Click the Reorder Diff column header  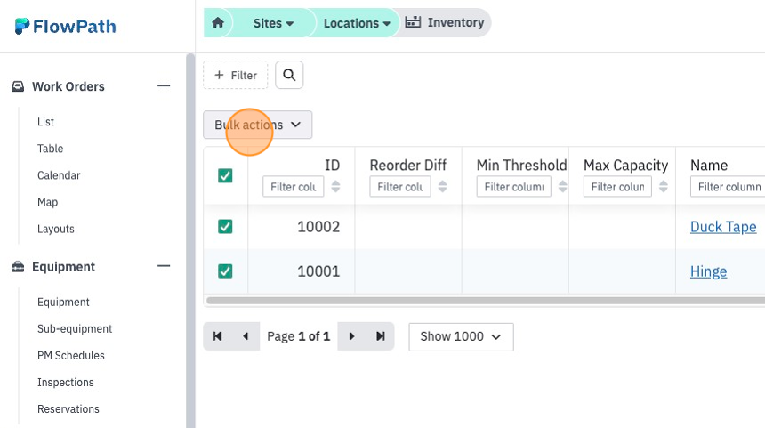click(x=408, y=165)
